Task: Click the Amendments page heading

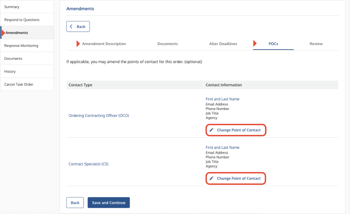Action: (80, 9)
